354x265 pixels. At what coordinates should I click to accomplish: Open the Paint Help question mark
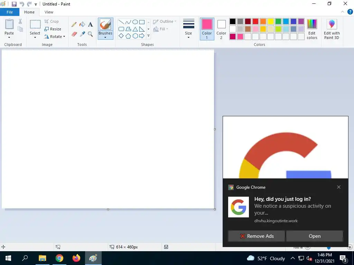click(x=350, y=12)
